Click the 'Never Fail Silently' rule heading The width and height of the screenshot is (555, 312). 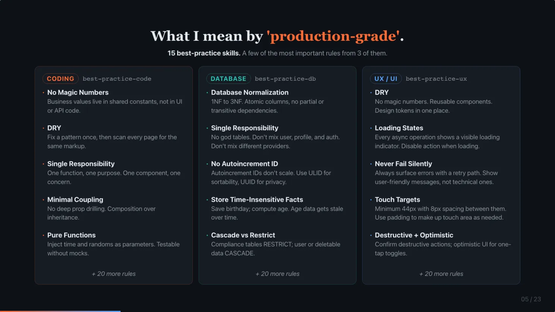click(x=403, y=164)
